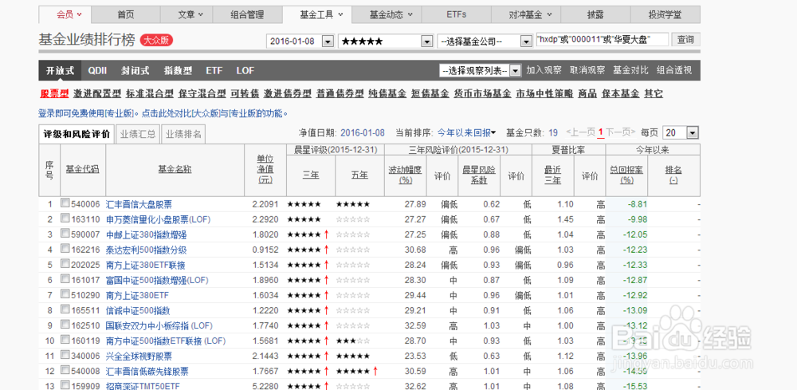The image size is (797, 390).
Task: Expand the 选择基金公司 dropdown
Action: 525,41
